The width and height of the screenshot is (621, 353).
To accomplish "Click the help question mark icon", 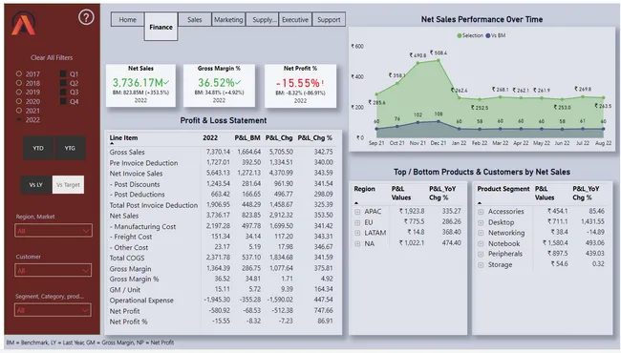I will [86, 17].
